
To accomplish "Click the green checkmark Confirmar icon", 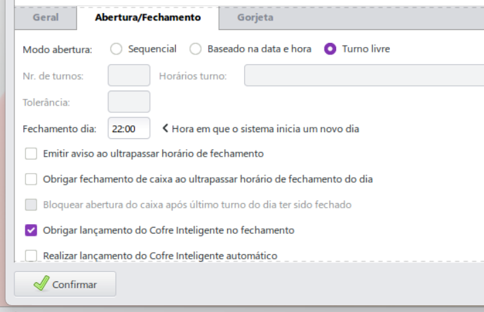I will (42, 284).
